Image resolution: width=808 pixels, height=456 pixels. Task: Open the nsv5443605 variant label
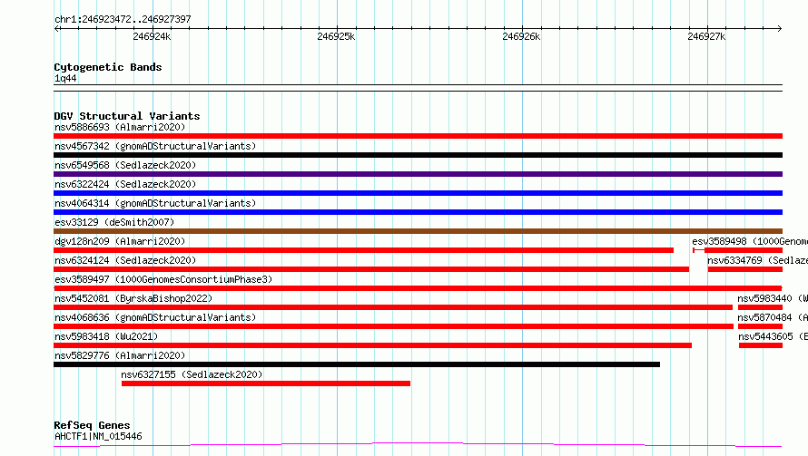click(x=773, y=336)
